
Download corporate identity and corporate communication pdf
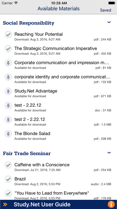tap(8, 77)
